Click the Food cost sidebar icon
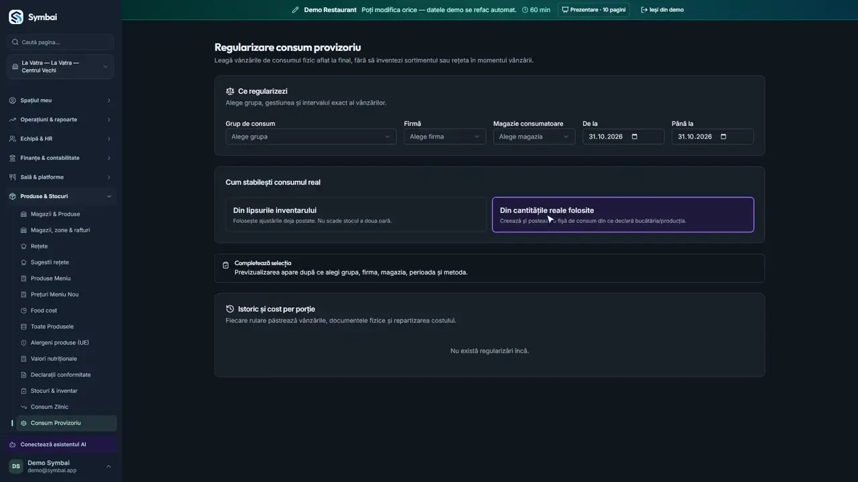Image resolution: width=858 pixels, height=482 pixels. [x=24, y=311]
